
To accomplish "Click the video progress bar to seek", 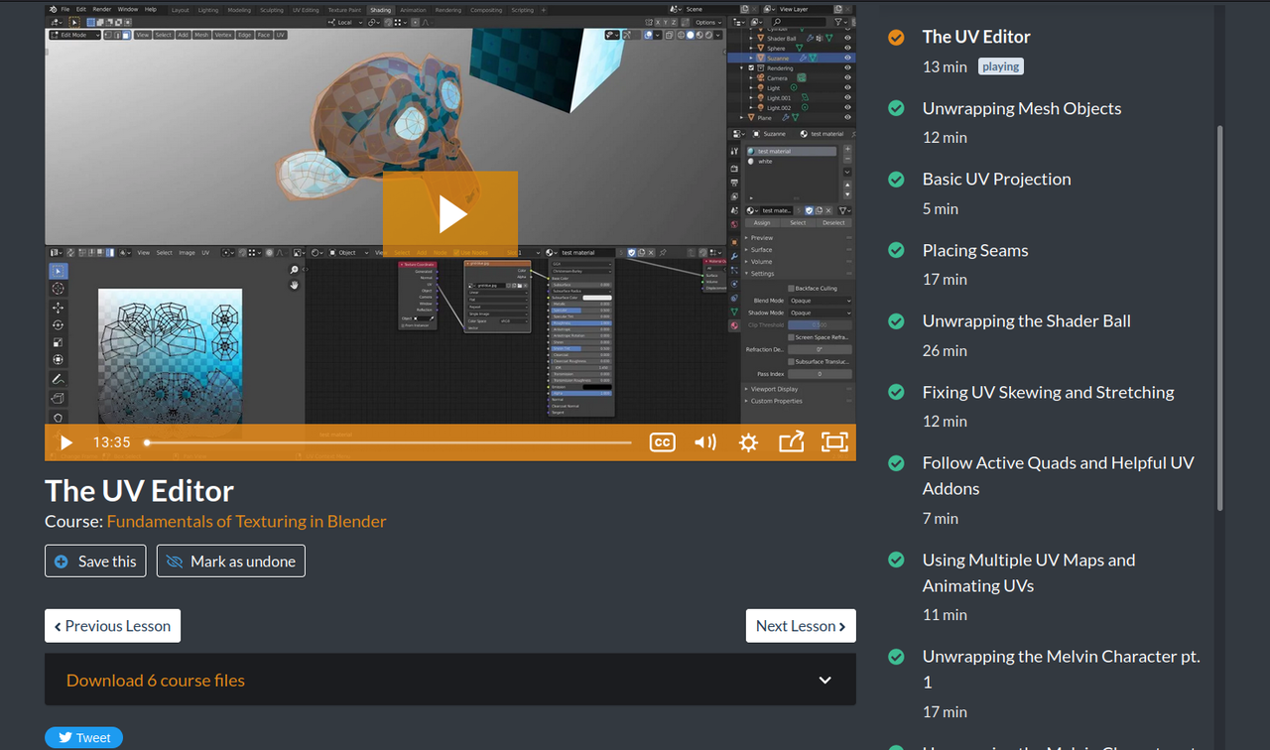I will (x=388, y=442).
